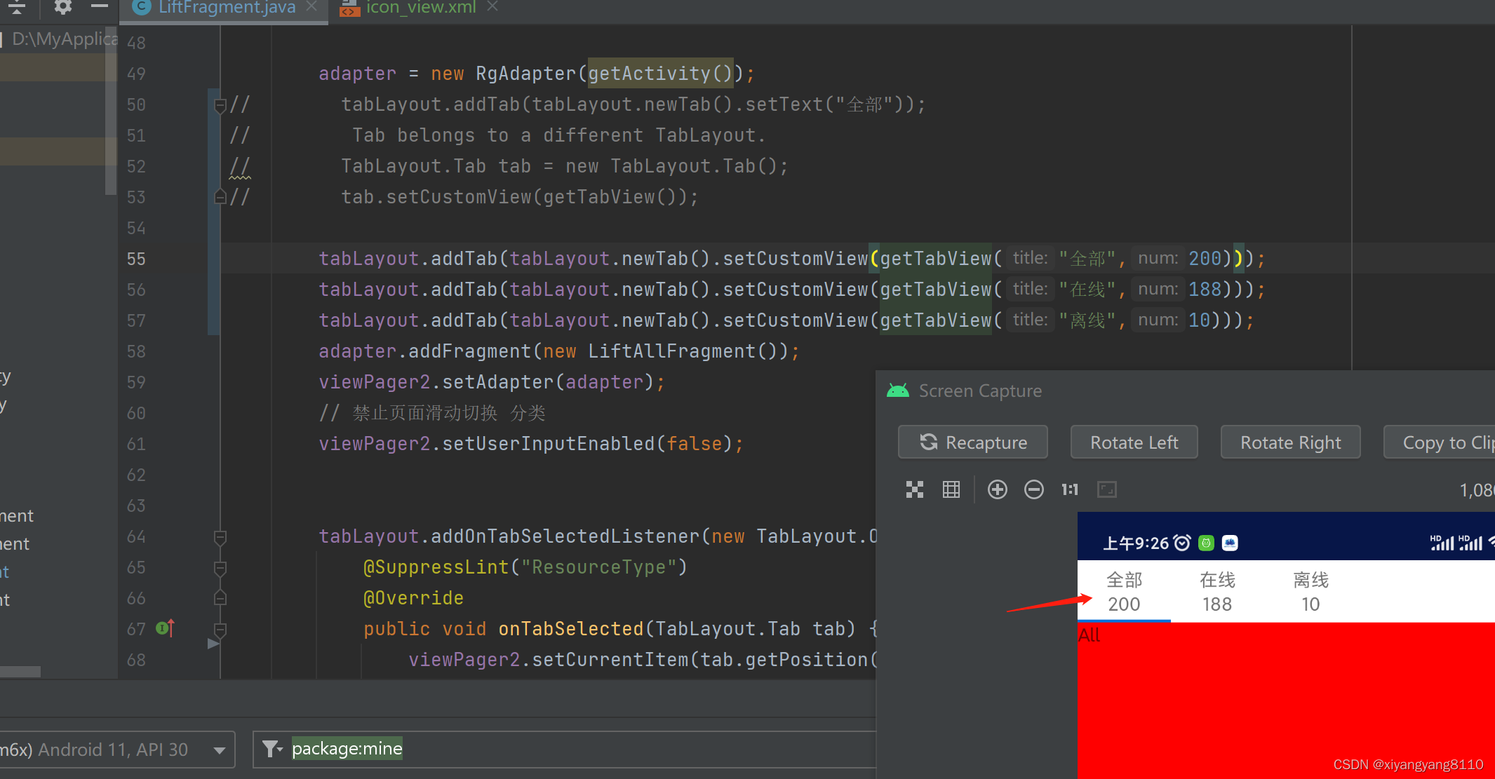Open the Android 11 API 30 device dropdown

click(220, 750)
